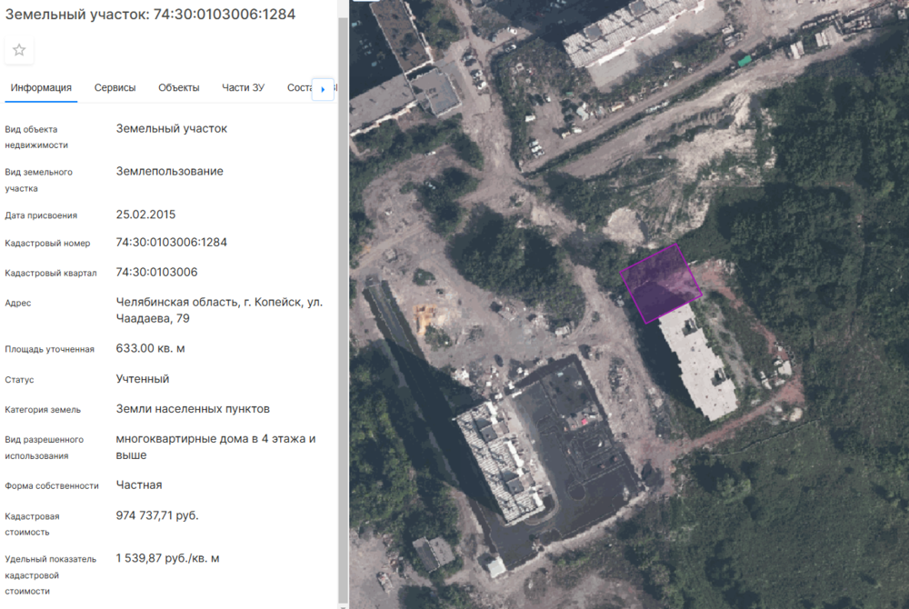Click the assignment date 25.02.2015
The image size is (909, 609).
[x=145, y=215]
